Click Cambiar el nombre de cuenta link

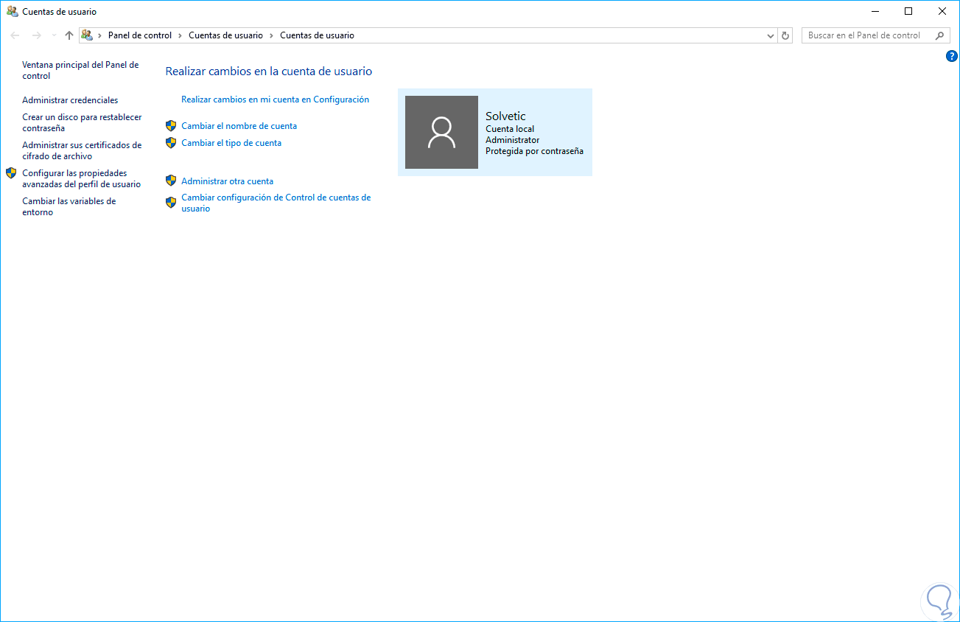click(239, 126)
